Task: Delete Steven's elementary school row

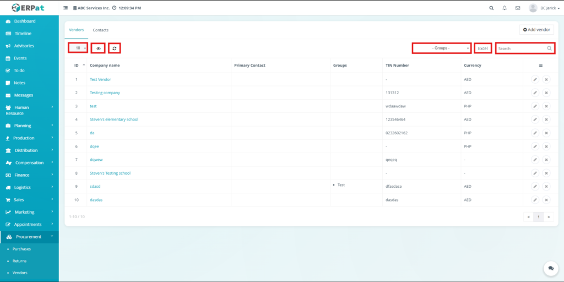Action: (x=546, y=120)
